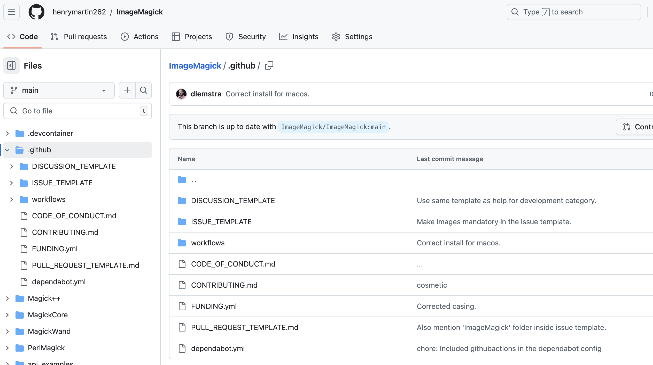Open the main branch dropdown

[x=59, y=90]
